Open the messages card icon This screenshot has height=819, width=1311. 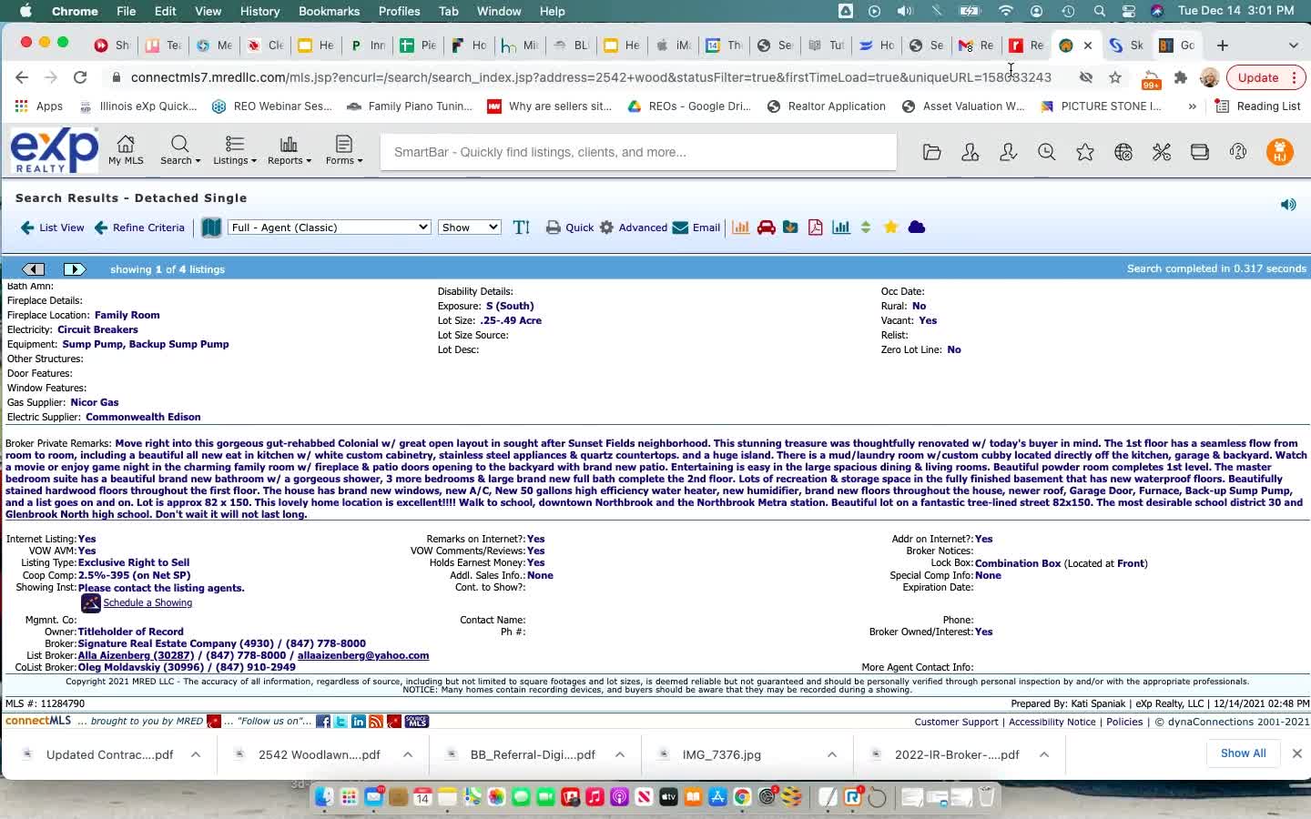point(1200,153)
